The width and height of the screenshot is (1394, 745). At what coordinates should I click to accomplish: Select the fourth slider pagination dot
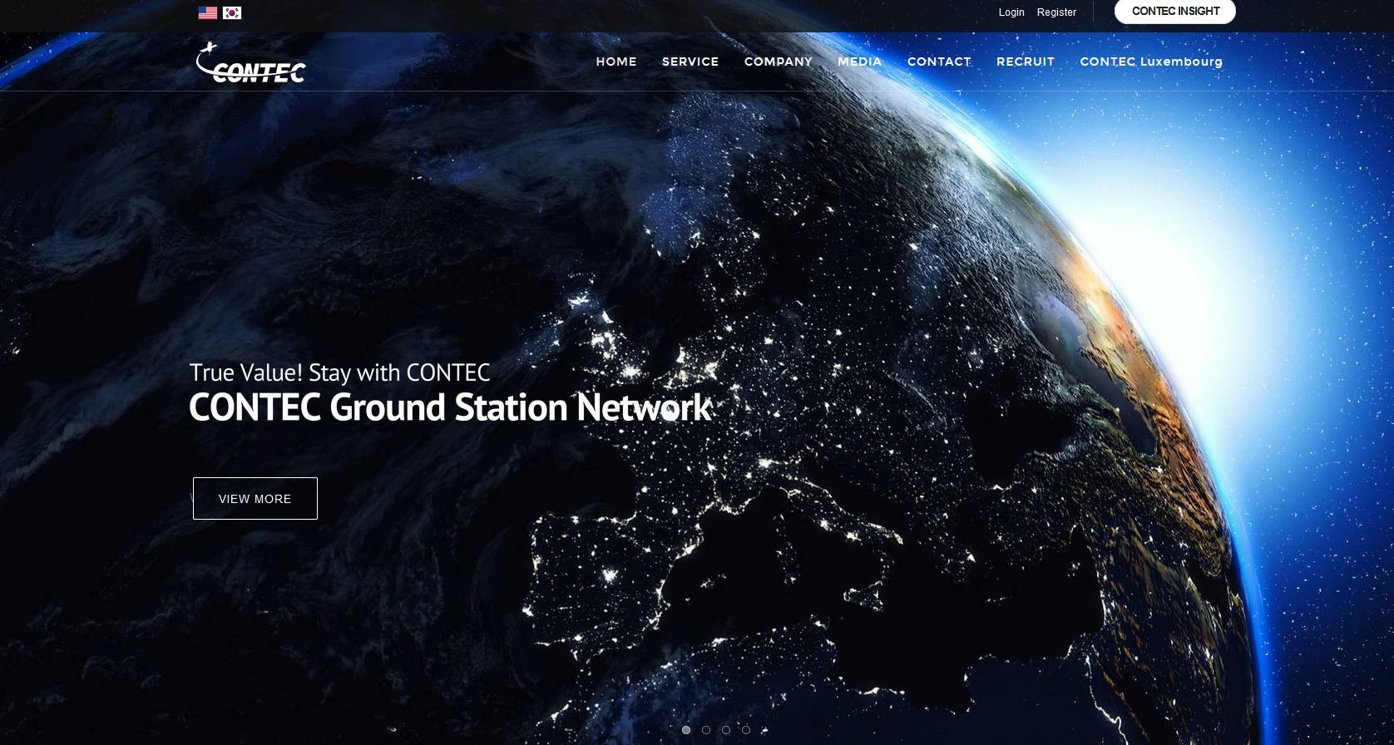746,730
